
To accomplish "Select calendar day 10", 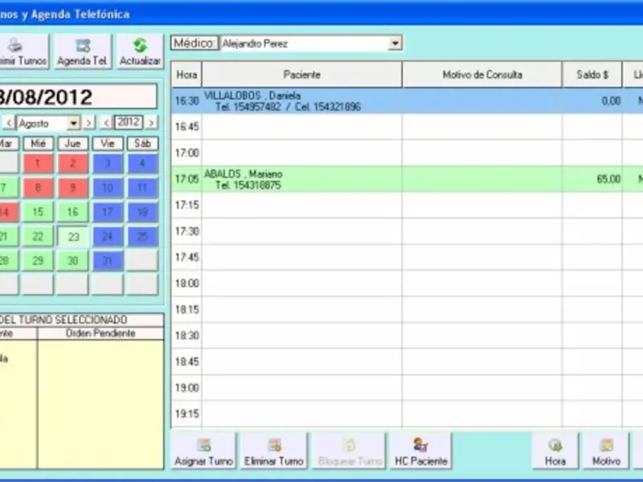I will (108, 188).
